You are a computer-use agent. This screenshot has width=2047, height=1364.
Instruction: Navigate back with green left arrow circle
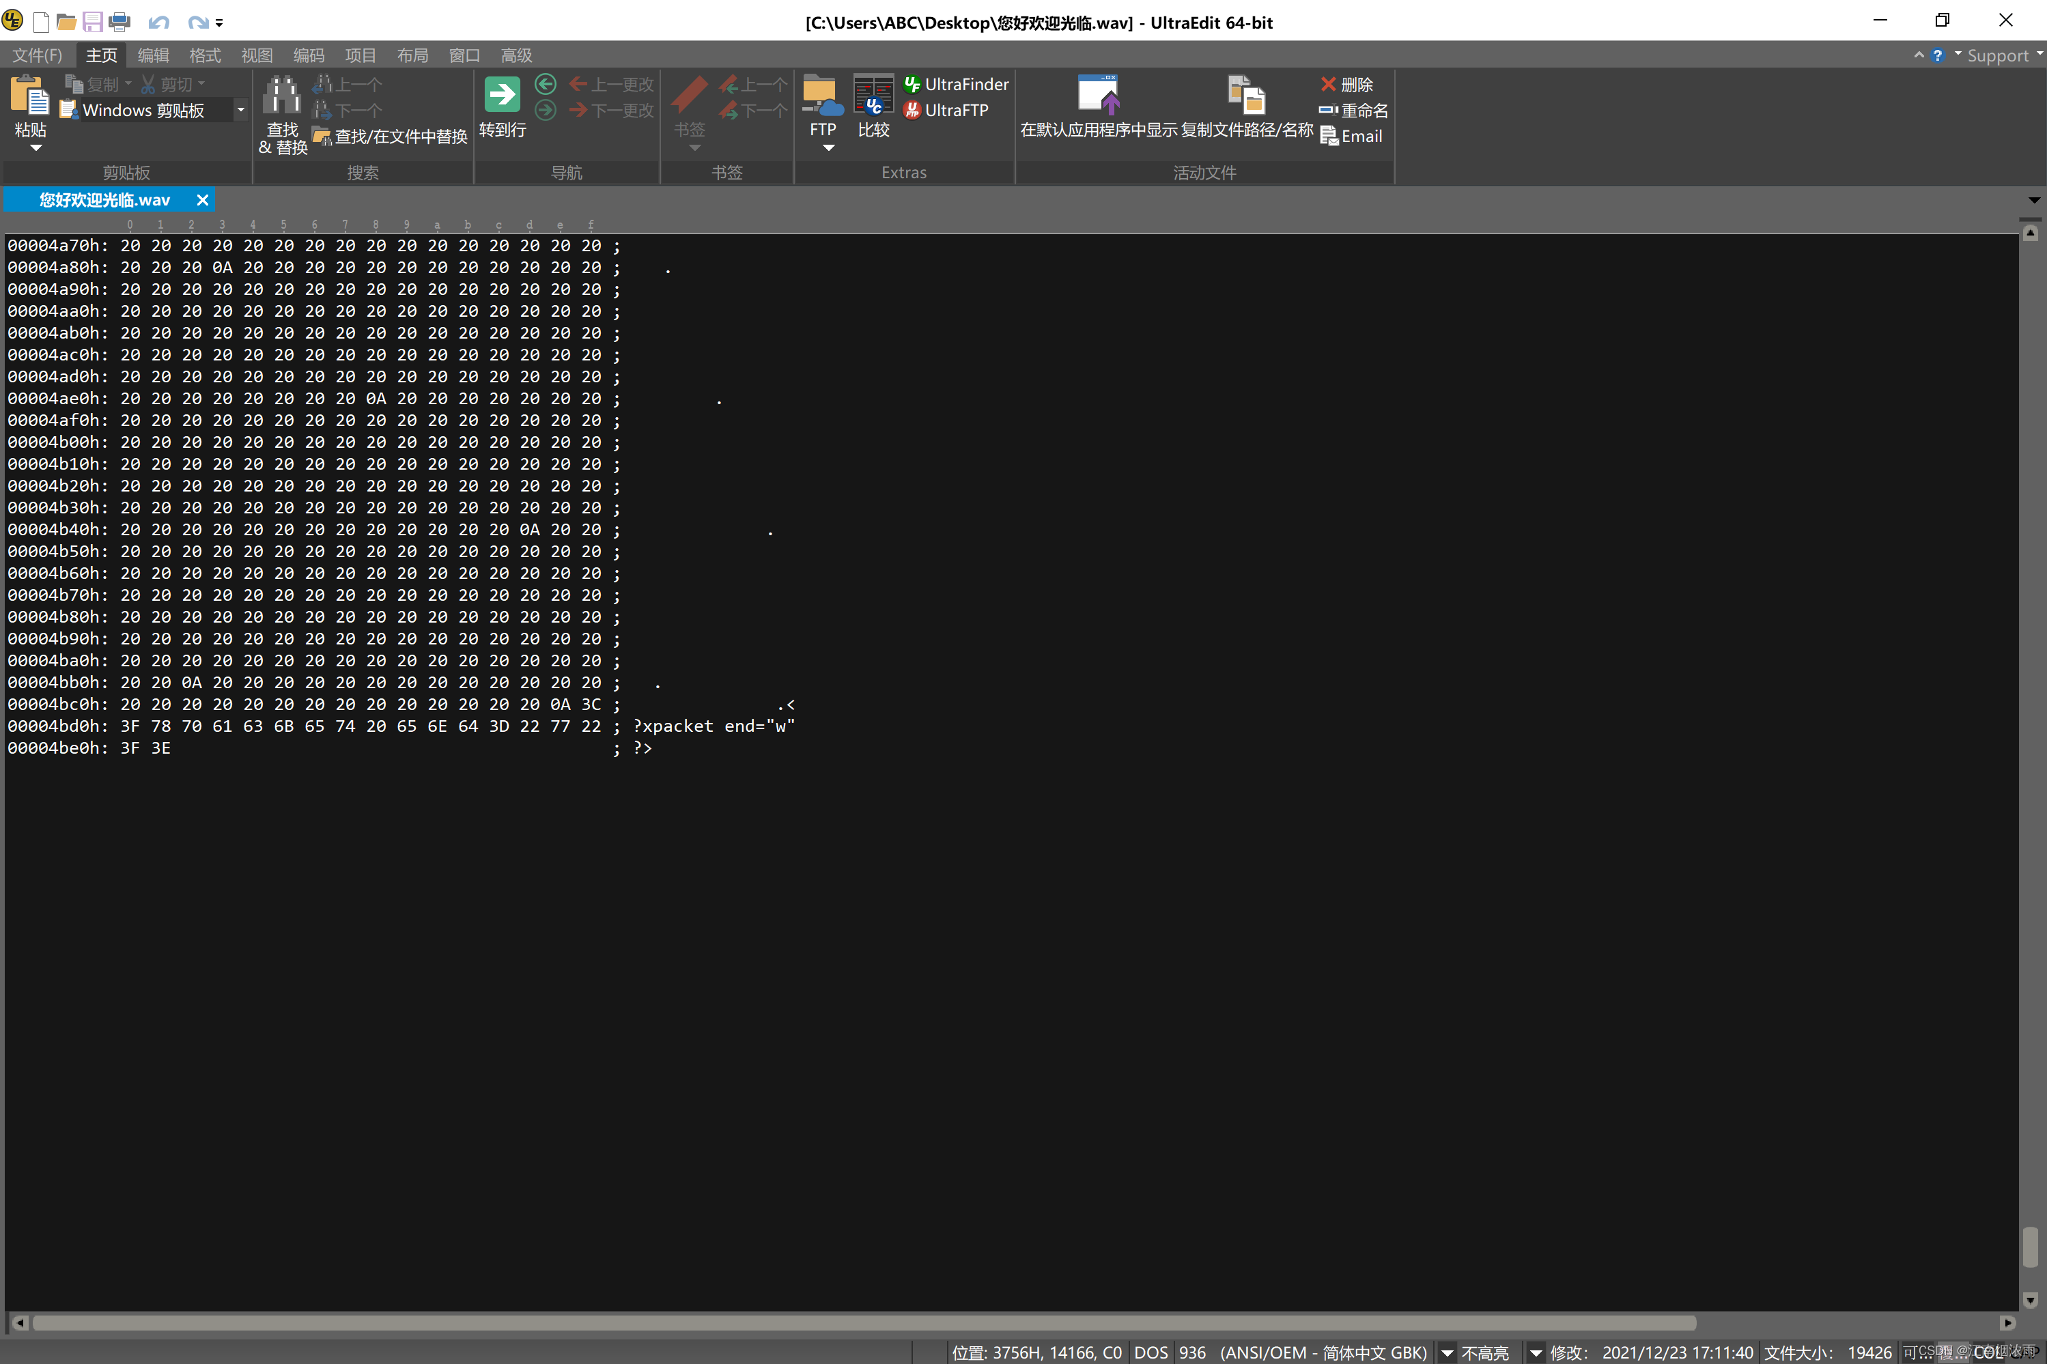546,83
